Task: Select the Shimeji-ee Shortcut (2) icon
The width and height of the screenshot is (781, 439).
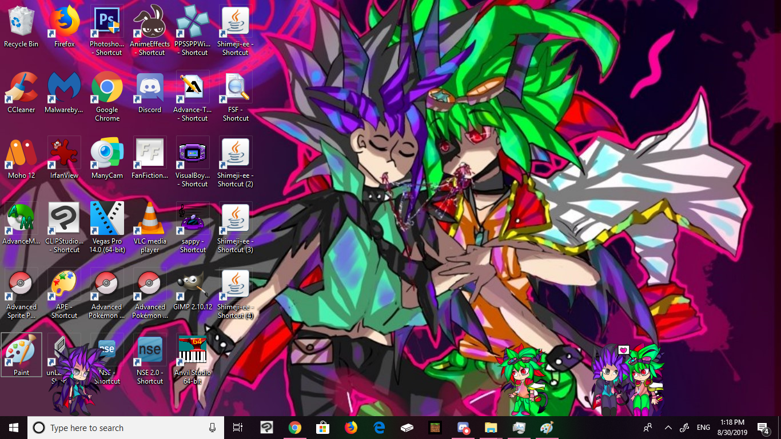Action: tap(236, 162)
